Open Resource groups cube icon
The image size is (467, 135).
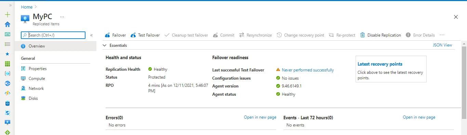tap(8, 73)
